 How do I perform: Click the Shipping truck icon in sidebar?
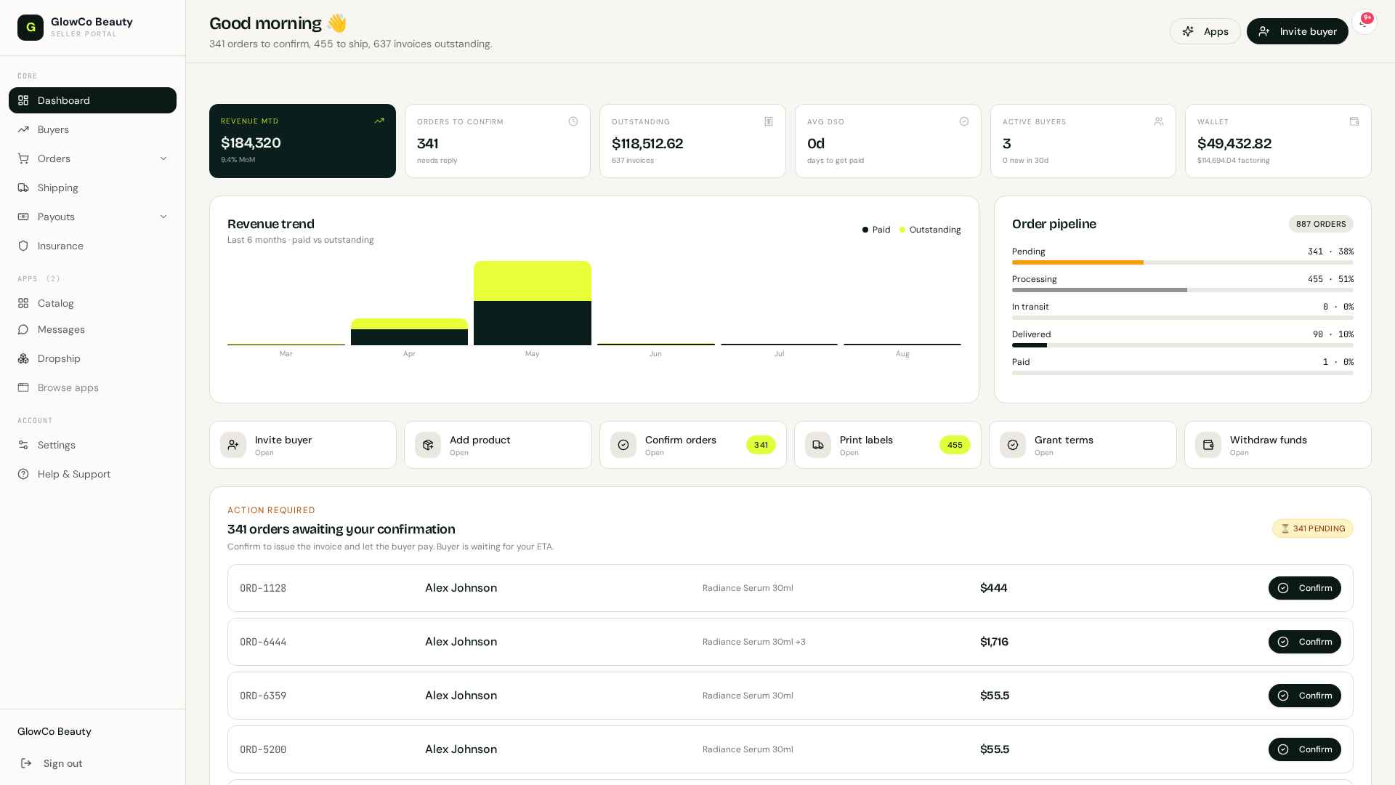23,188
